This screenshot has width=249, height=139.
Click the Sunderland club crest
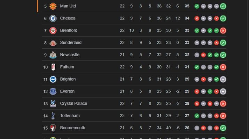click(53, 43)
